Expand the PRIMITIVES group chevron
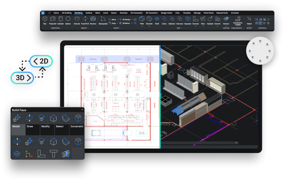Image resolution: width=285 pixels, height=181 pixels. pos(61,28)
